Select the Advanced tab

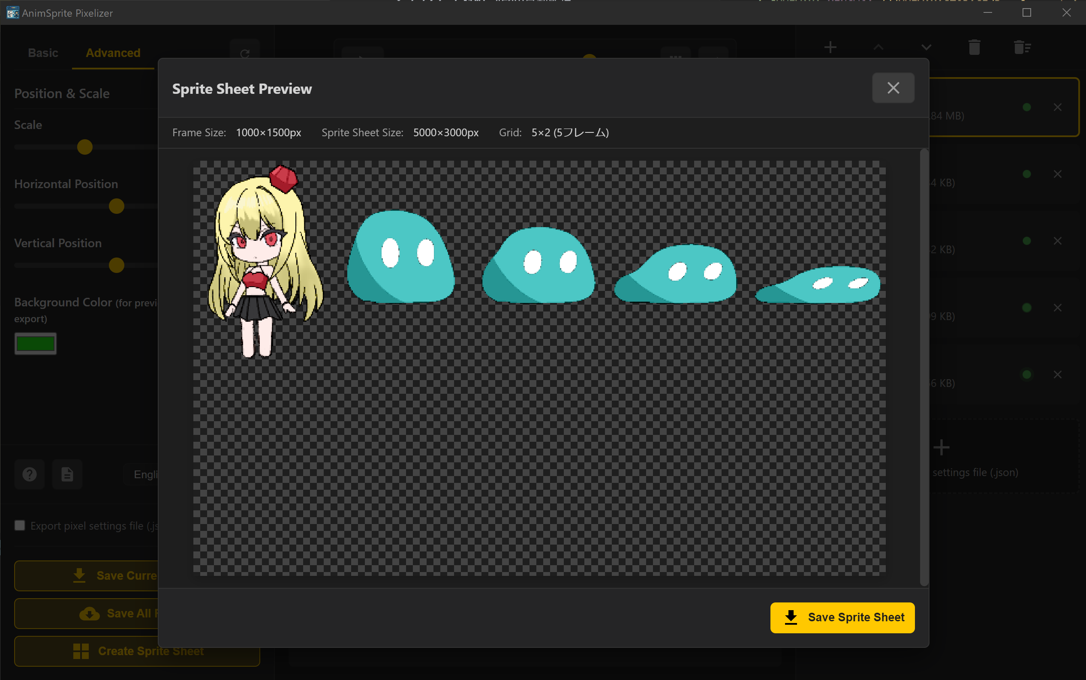point(113,53)
